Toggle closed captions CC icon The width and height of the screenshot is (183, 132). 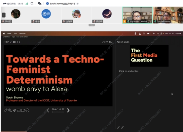coord(18,110)
